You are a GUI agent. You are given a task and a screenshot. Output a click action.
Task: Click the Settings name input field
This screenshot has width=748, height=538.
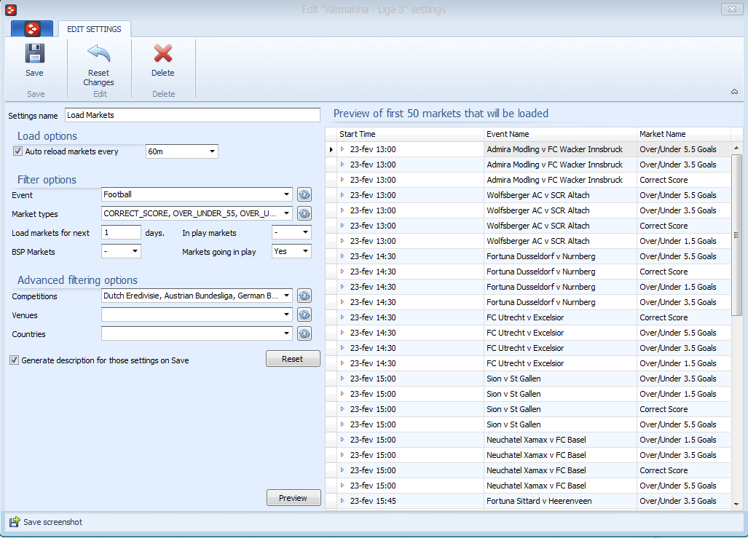click(192, 115)
